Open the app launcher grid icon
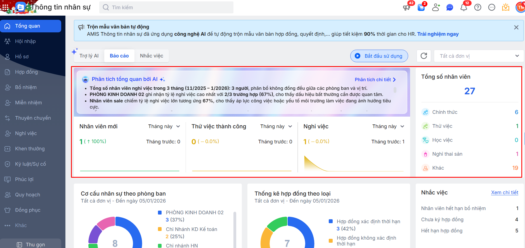The height and width of the screenshot is (248, 525). coord(5,7)
